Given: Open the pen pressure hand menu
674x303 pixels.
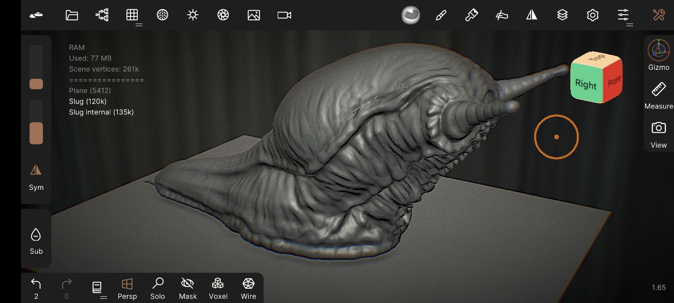Looking at the screenshot, I should (x=502, y=15).
